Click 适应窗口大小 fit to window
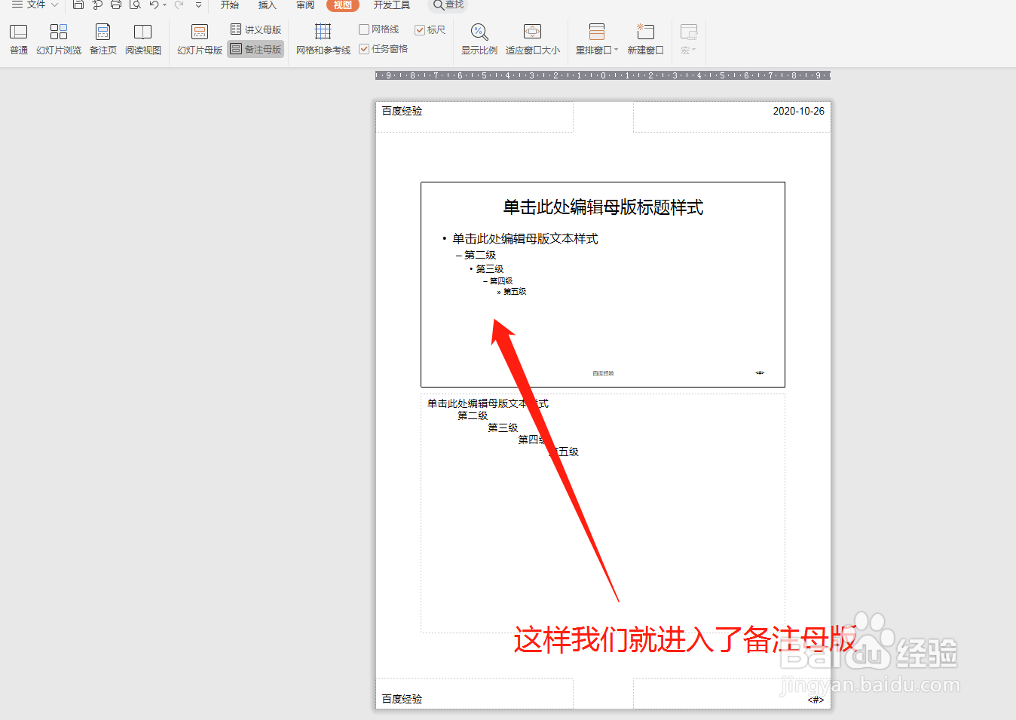The width and height of the screenshot is (1016, 720). click(x=533, y=39)
